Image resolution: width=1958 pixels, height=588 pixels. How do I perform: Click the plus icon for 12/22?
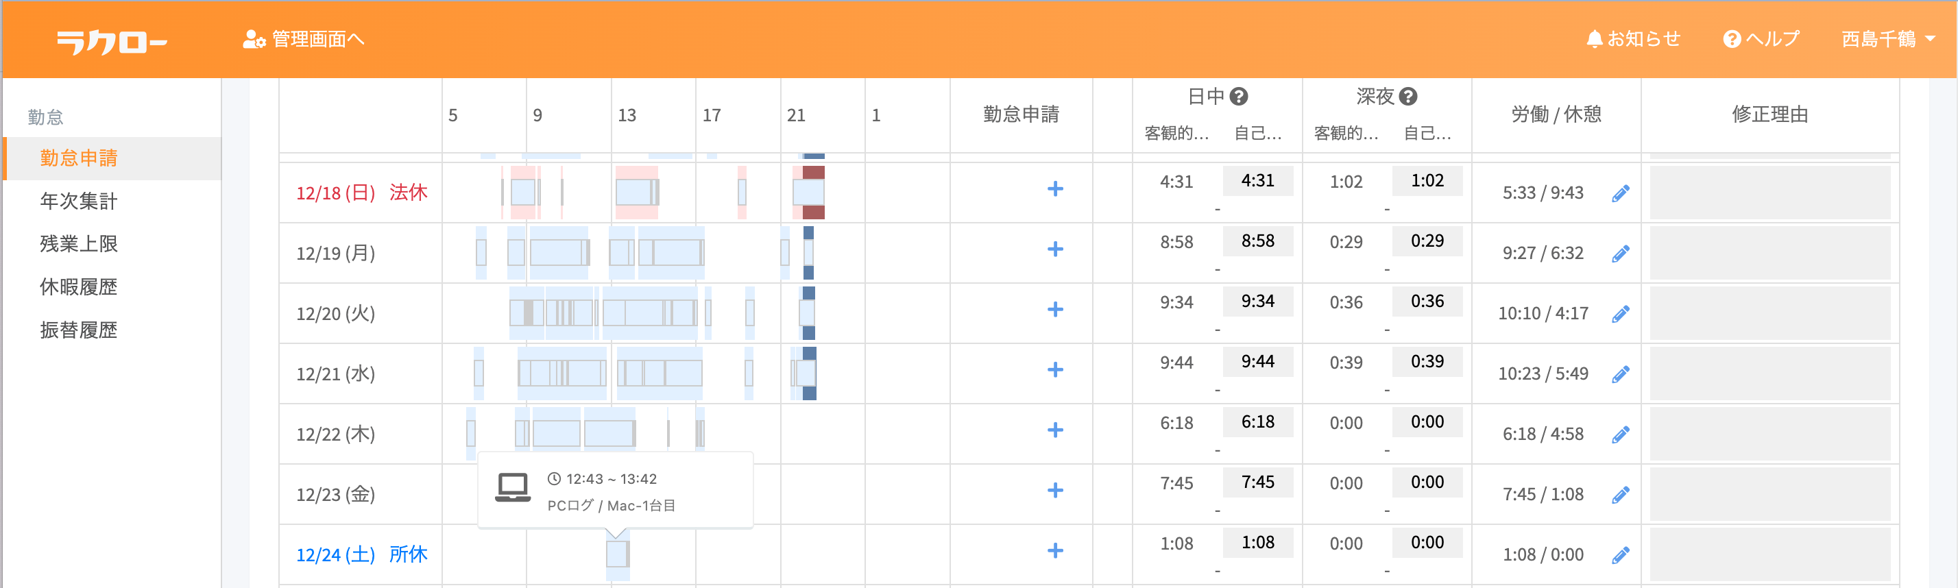[x=1055, y=430]
